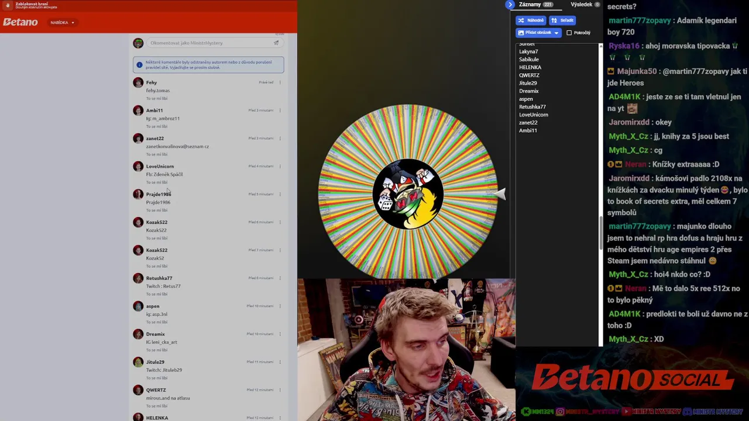Shuffle entries with the Náhodně button
Viewport: 749px width, 421px height.
pos(531,20)
